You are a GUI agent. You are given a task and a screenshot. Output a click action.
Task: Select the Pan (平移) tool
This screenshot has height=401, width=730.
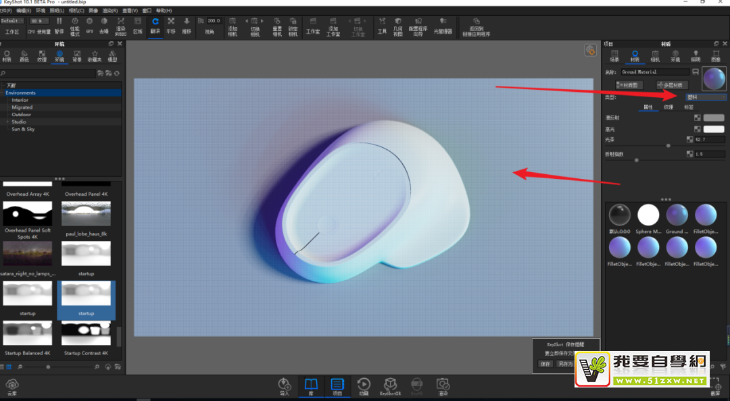[170, 25]
